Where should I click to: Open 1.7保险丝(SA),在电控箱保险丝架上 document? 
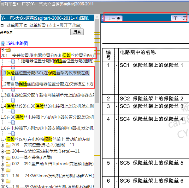coord(45,139)
